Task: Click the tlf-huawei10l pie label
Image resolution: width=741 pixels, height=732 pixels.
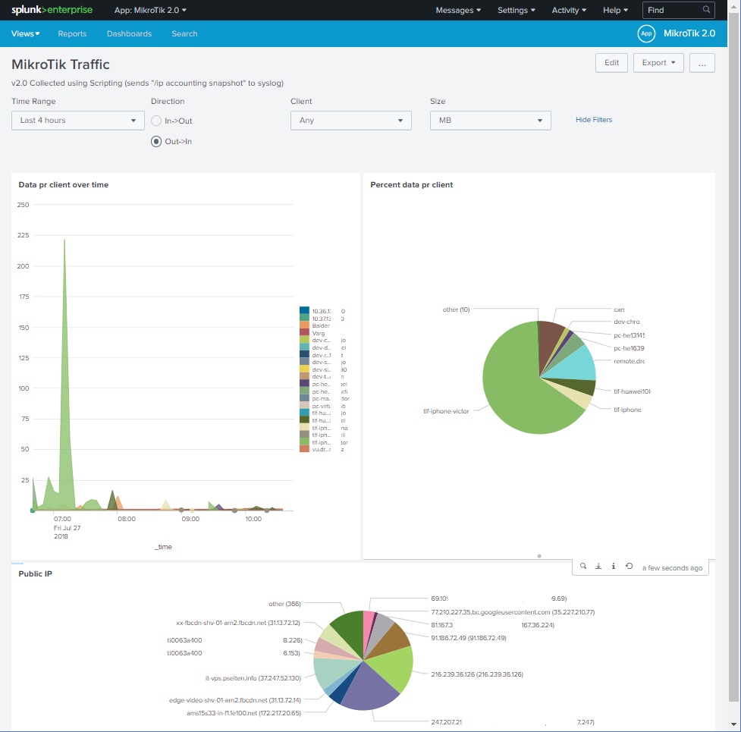Action: [x=633, y=391]
